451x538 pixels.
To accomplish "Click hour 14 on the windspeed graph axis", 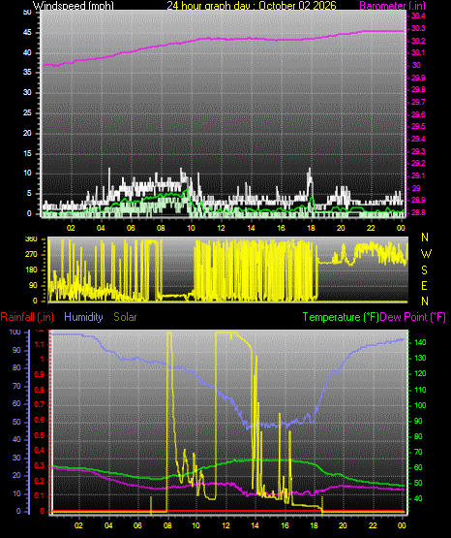I will (251, 228).
